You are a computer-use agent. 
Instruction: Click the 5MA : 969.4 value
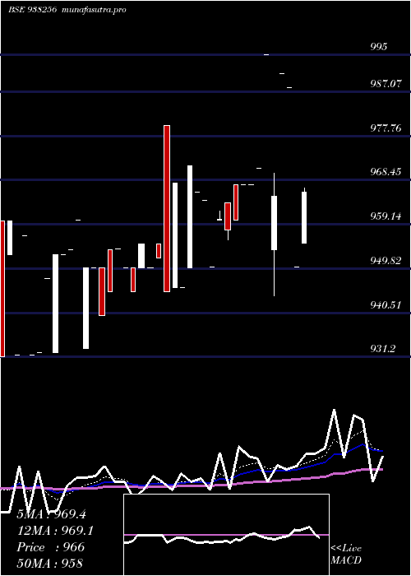tap(51, 514)
